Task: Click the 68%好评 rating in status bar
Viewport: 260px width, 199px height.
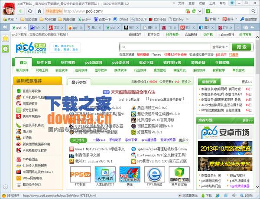Action: pyautogui.click(x=11, y=196)
